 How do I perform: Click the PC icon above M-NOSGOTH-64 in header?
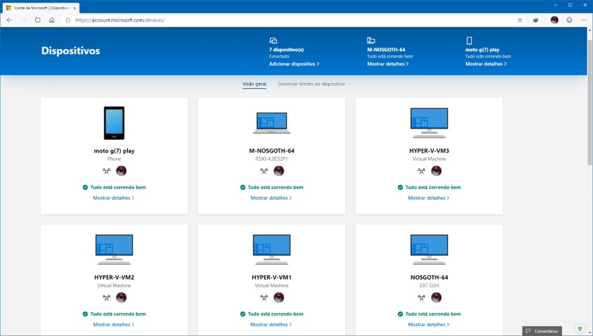pyautogui.click(x=371, y=40)
